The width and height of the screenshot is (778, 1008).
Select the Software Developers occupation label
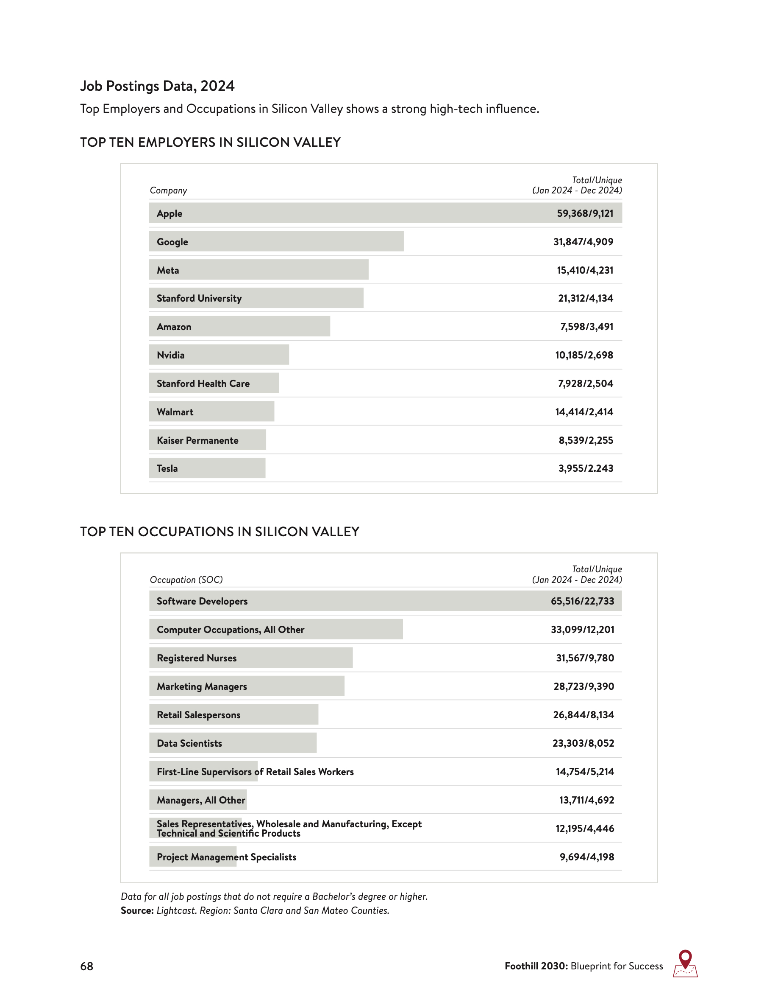202,601
